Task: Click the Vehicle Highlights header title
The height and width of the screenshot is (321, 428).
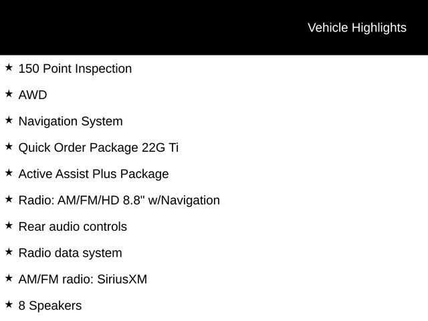Action: [x=356, y=27]
